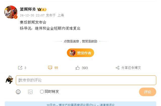
Task: Click 分享这条博文 share link
Action: [131, 68]
